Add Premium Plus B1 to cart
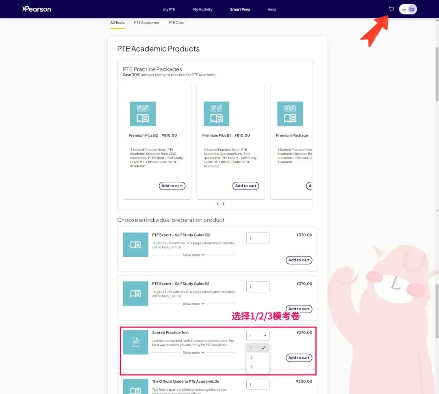Viewport: 439px width, 394px height. (x=246, y=186)
